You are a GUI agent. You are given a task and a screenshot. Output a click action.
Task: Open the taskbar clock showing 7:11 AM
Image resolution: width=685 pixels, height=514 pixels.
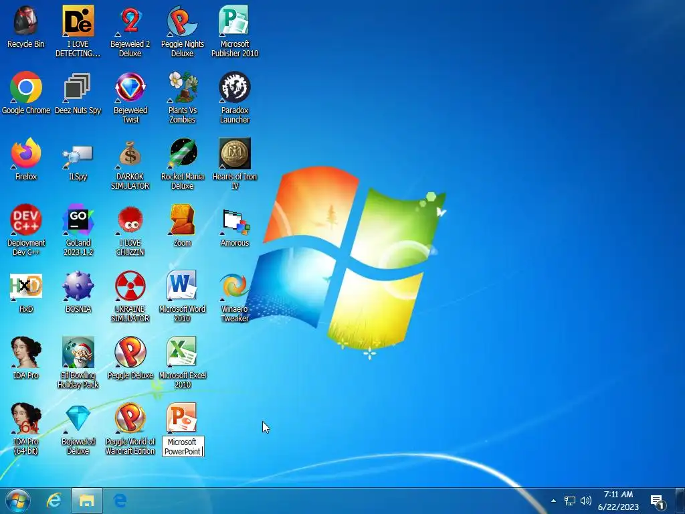pos(618,501)
